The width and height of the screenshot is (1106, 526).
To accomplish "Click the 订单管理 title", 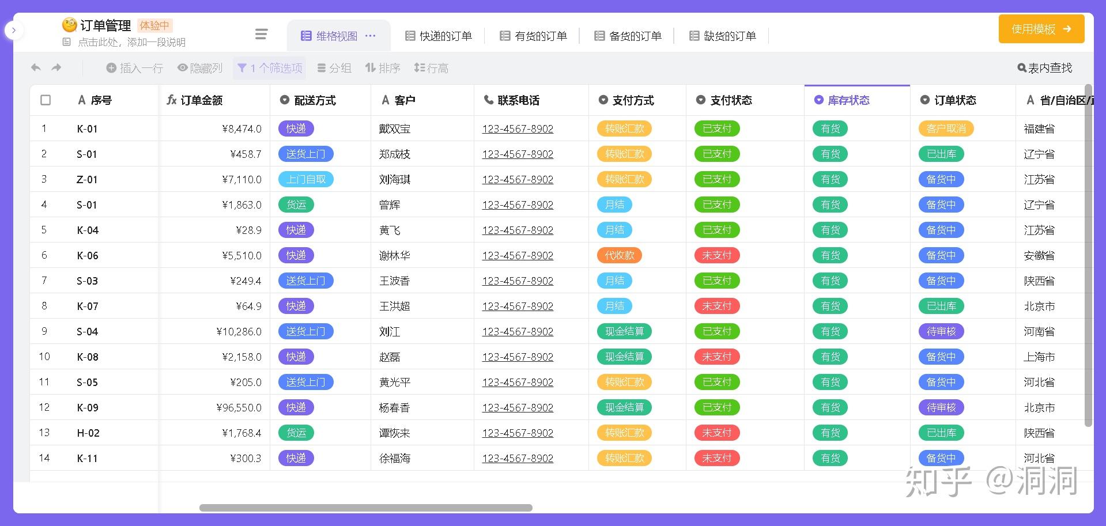I will (105, 25).
